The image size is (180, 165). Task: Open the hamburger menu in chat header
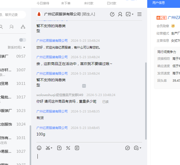click(x=139, y=14)
